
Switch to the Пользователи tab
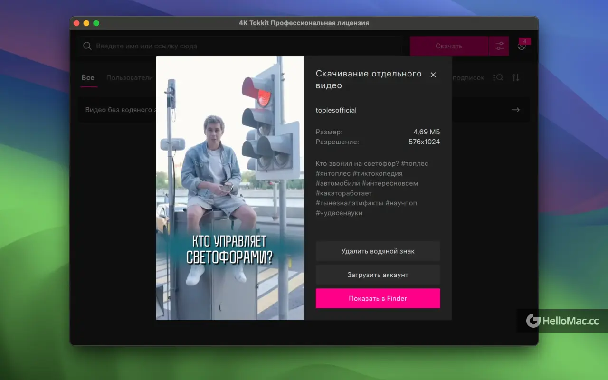tap(129, 77)
